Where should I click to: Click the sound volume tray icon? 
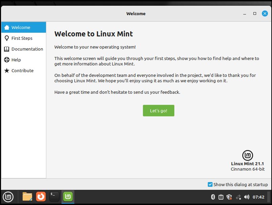pos(247,197)
